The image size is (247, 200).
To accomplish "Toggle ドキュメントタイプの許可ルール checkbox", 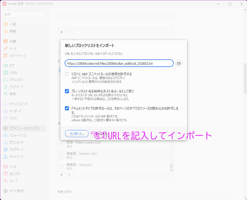I will [67, 108].
